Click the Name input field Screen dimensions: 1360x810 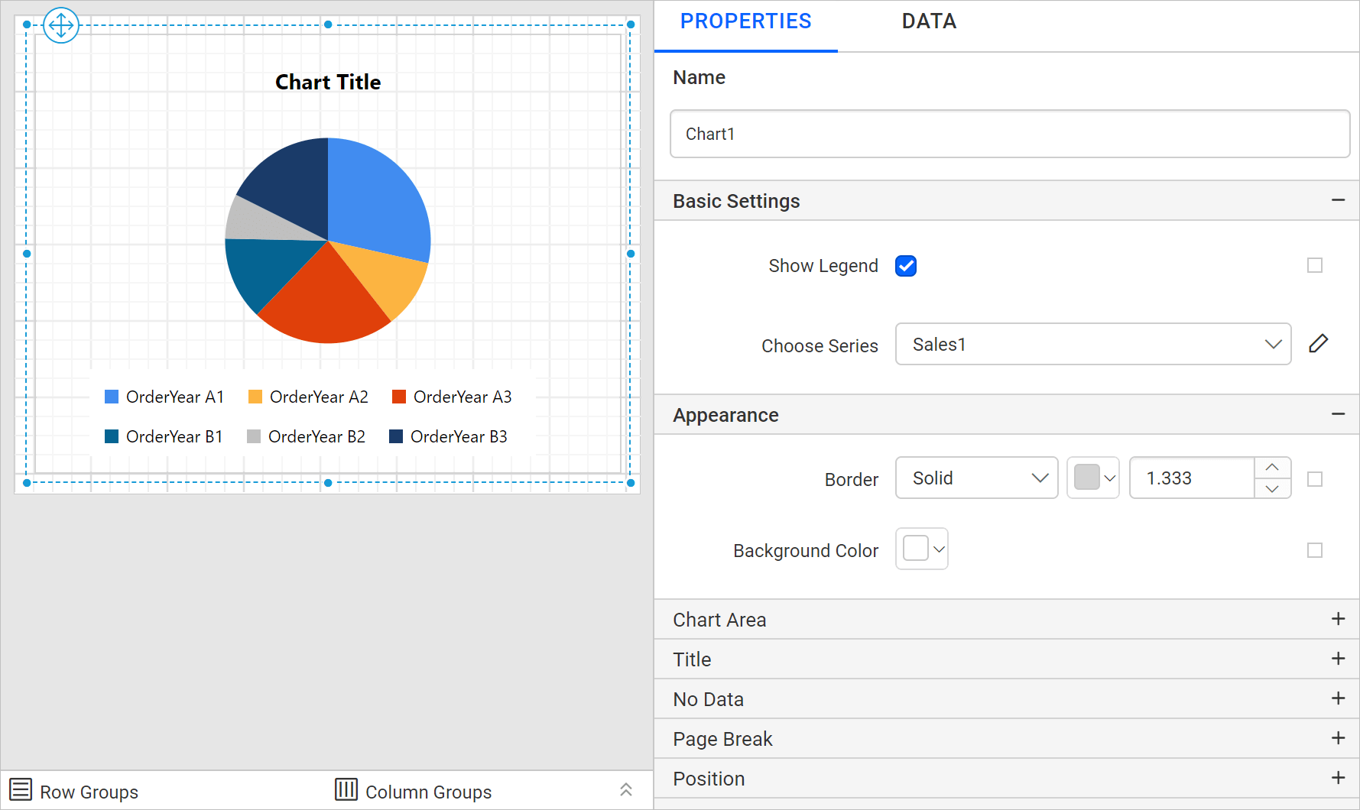point(1009,134)
